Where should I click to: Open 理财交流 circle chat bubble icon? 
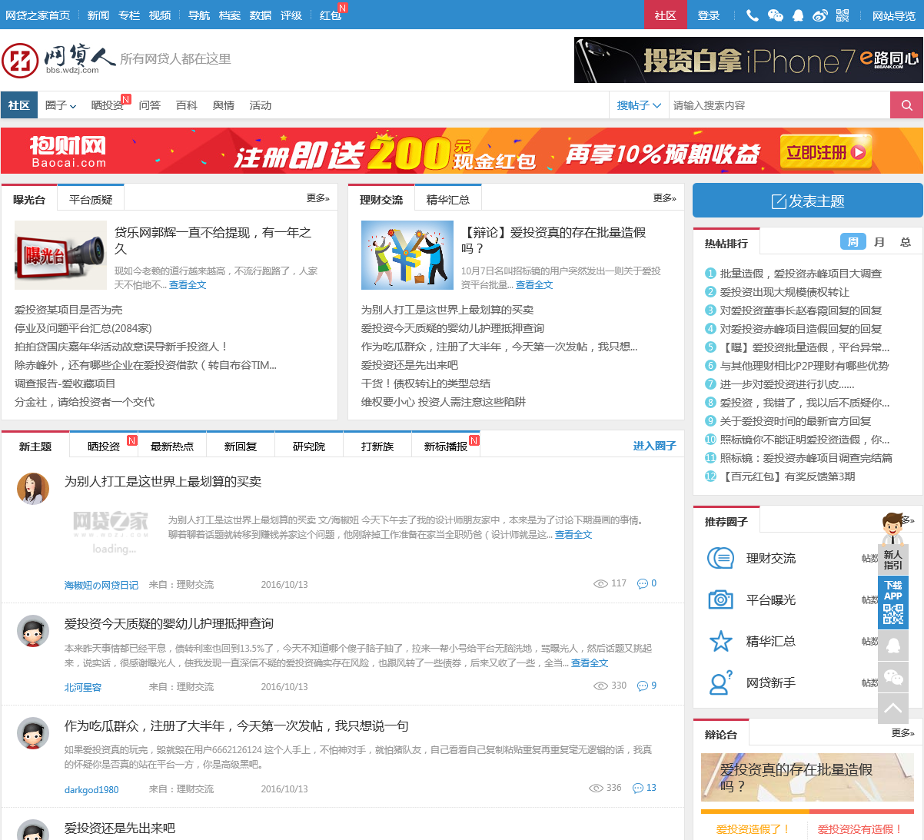tap(720, 558)
